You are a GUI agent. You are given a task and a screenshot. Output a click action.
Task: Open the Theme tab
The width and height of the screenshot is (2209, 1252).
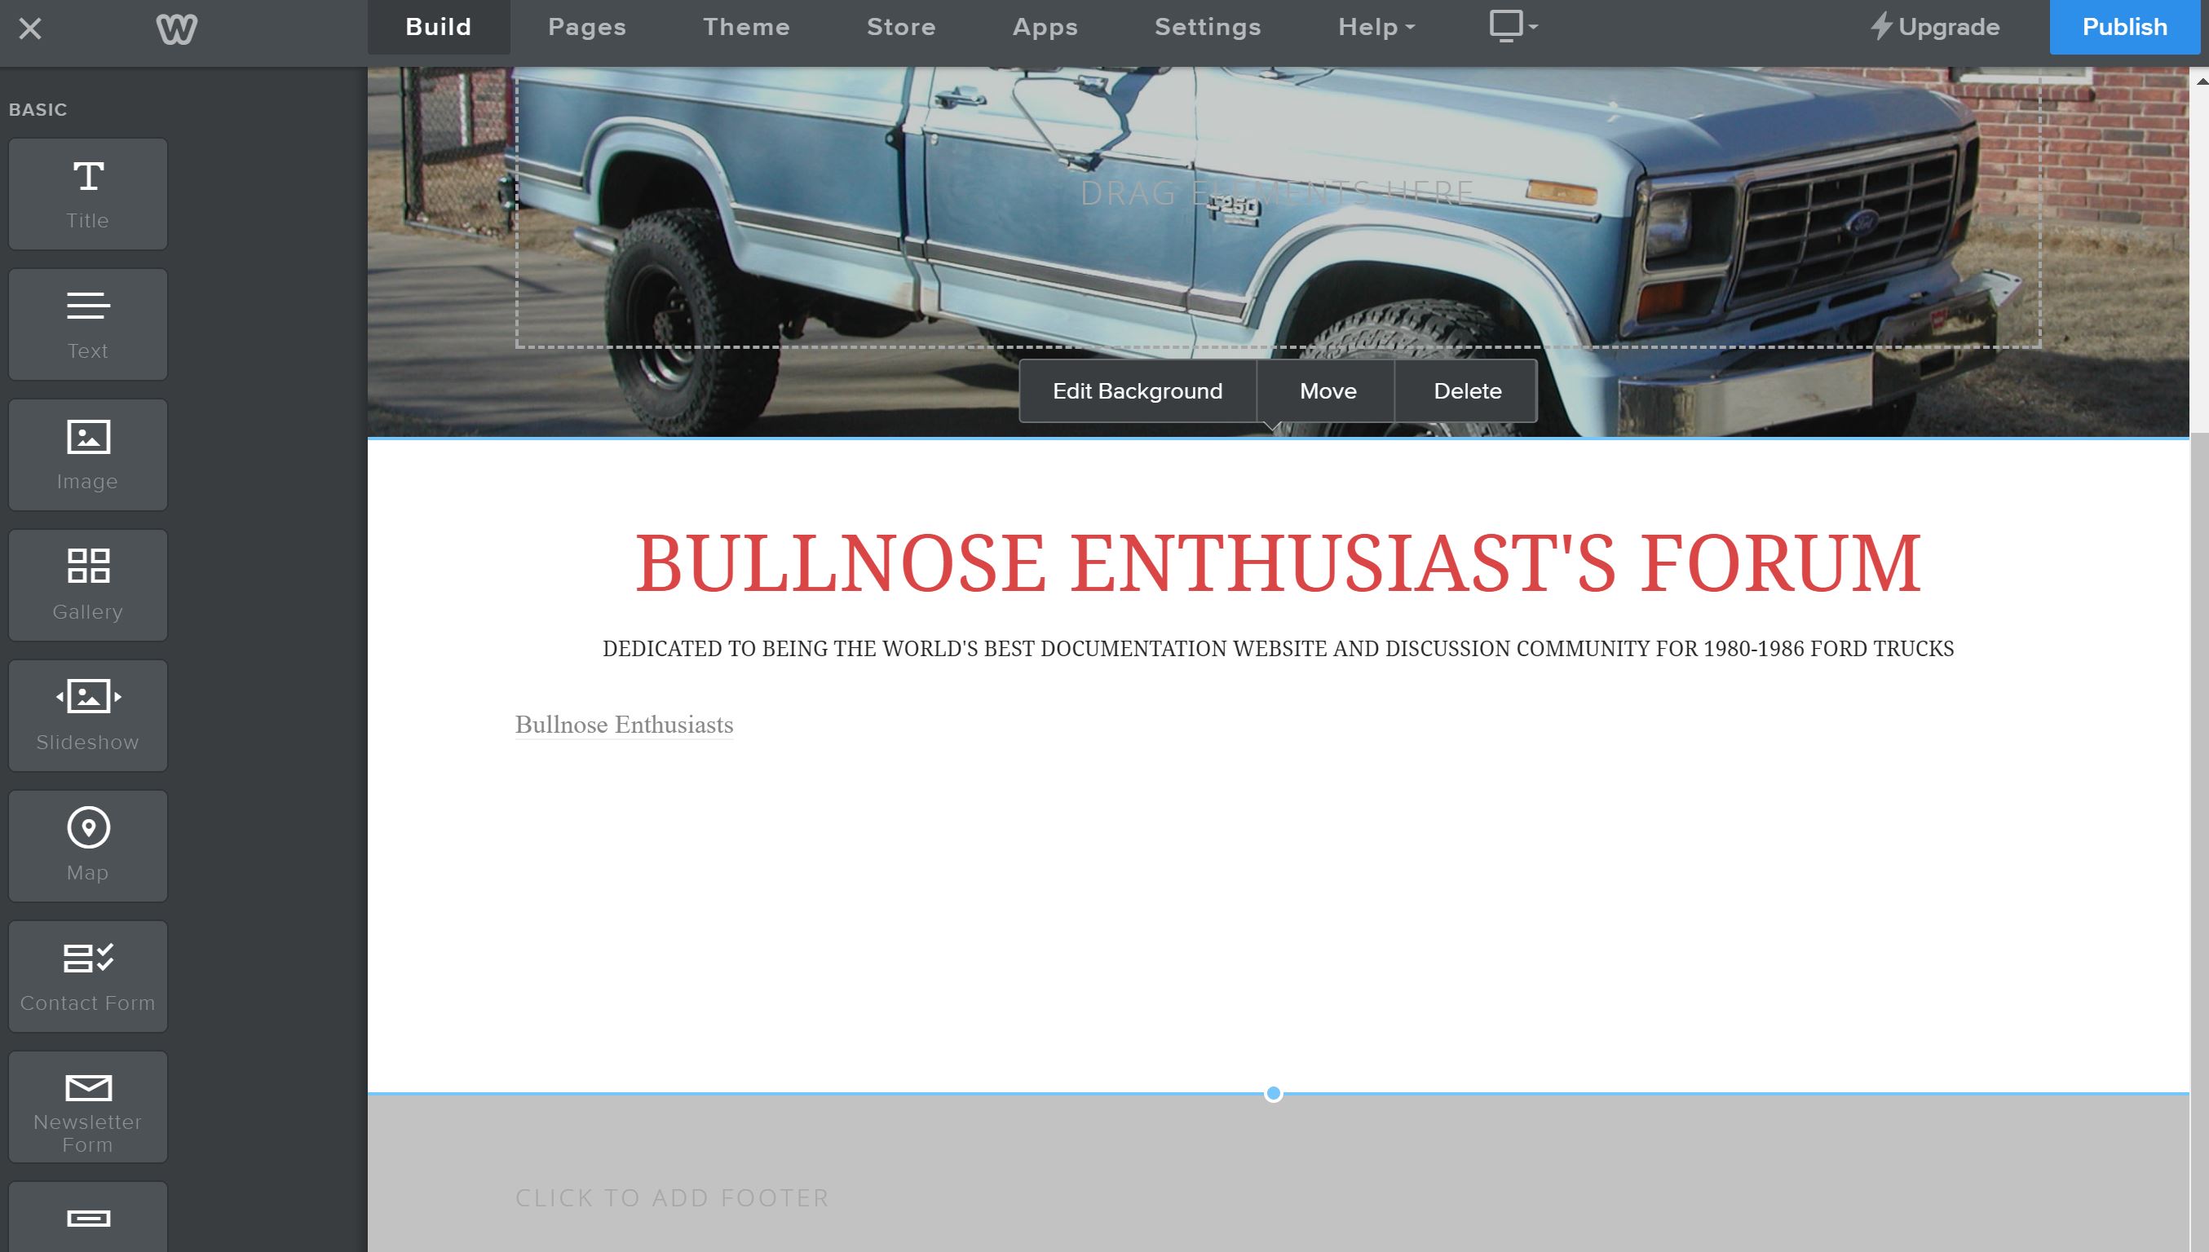tap(746, 27)
